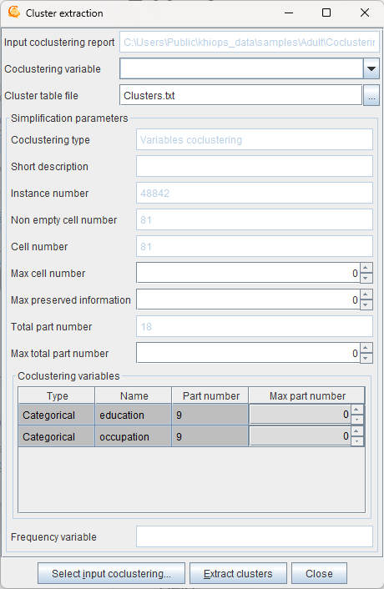Decrease Max total part number
The height and width of the screenshot is (589, 384).
pos(366,358)
